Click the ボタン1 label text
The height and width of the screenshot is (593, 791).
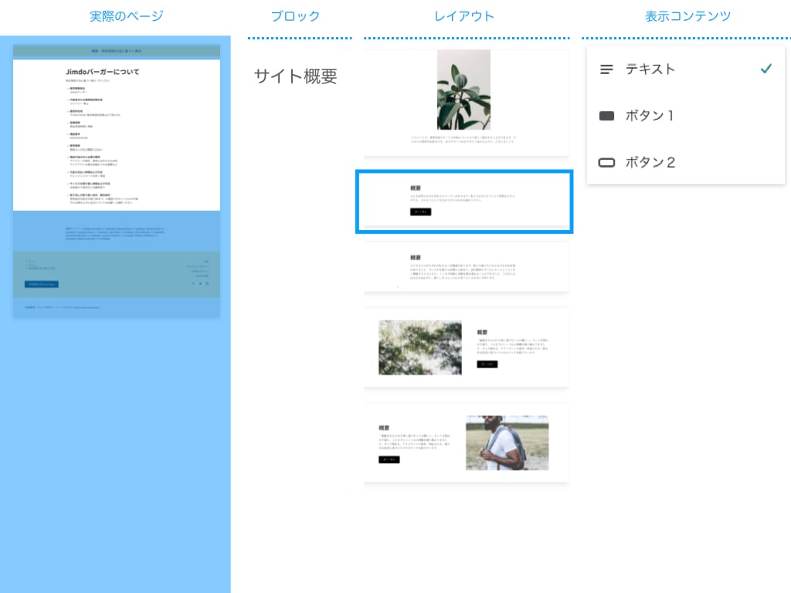pos(650,116)
